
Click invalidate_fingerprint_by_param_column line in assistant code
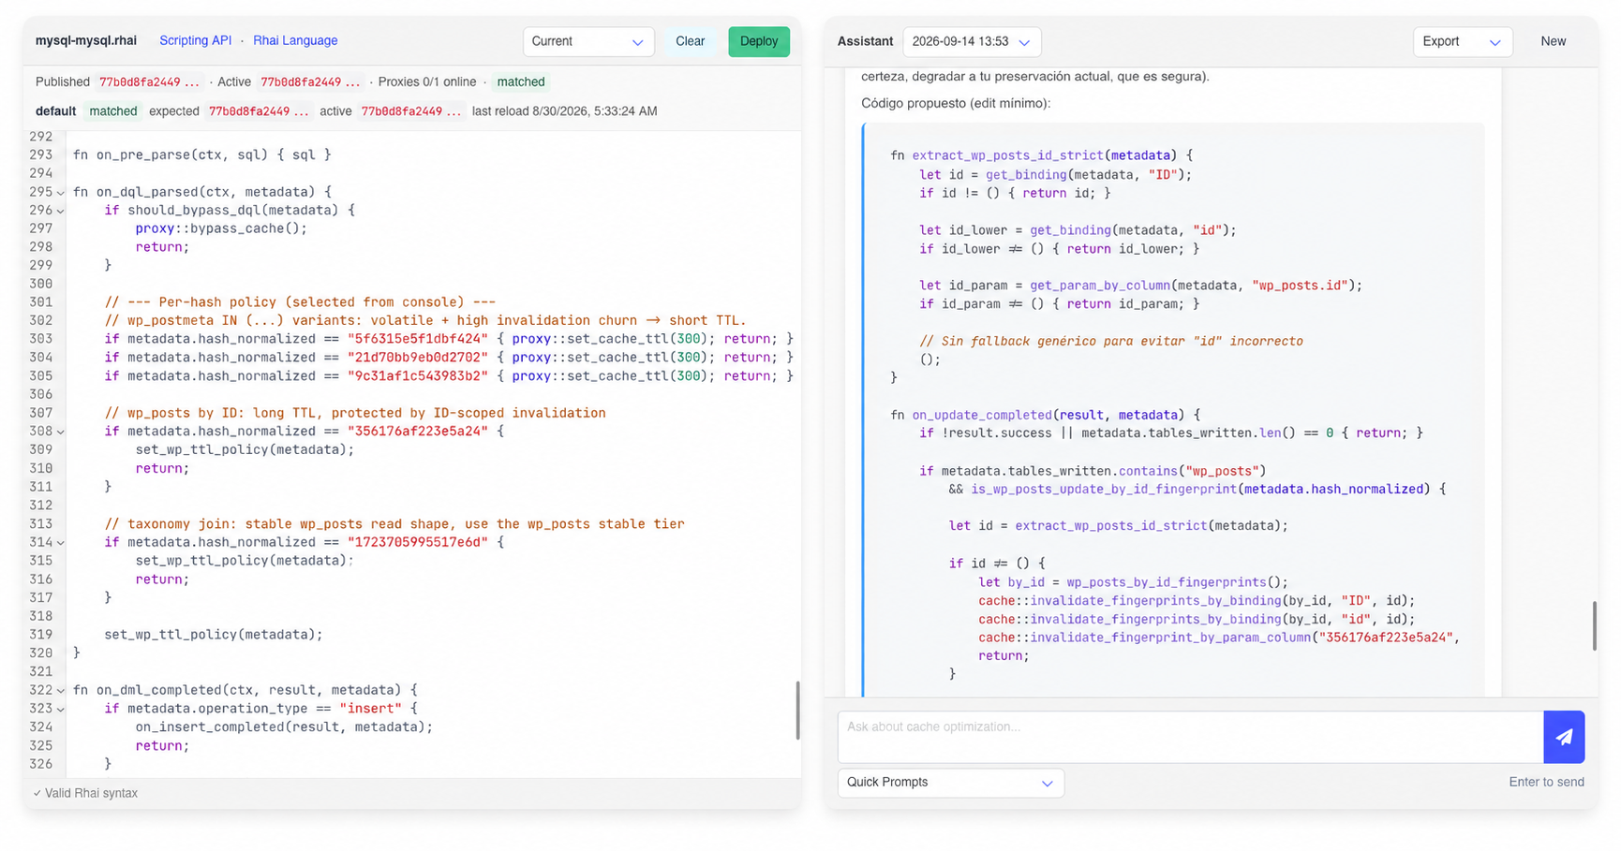(1219, 638)
